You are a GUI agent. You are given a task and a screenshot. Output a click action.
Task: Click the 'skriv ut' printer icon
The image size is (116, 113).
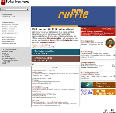(x=105, y=111)
